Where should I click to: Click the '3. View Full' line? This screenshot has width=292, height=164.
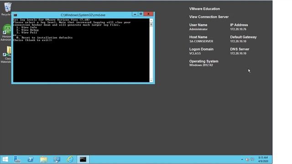(26, 32)
